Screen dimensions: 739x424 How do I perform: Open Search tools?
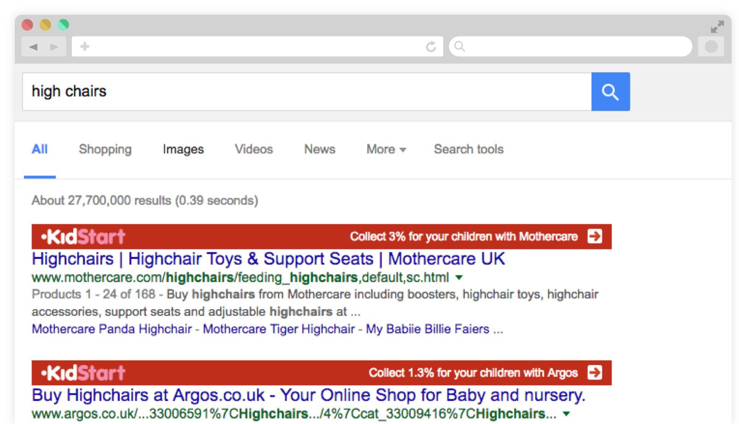point(469,149)
